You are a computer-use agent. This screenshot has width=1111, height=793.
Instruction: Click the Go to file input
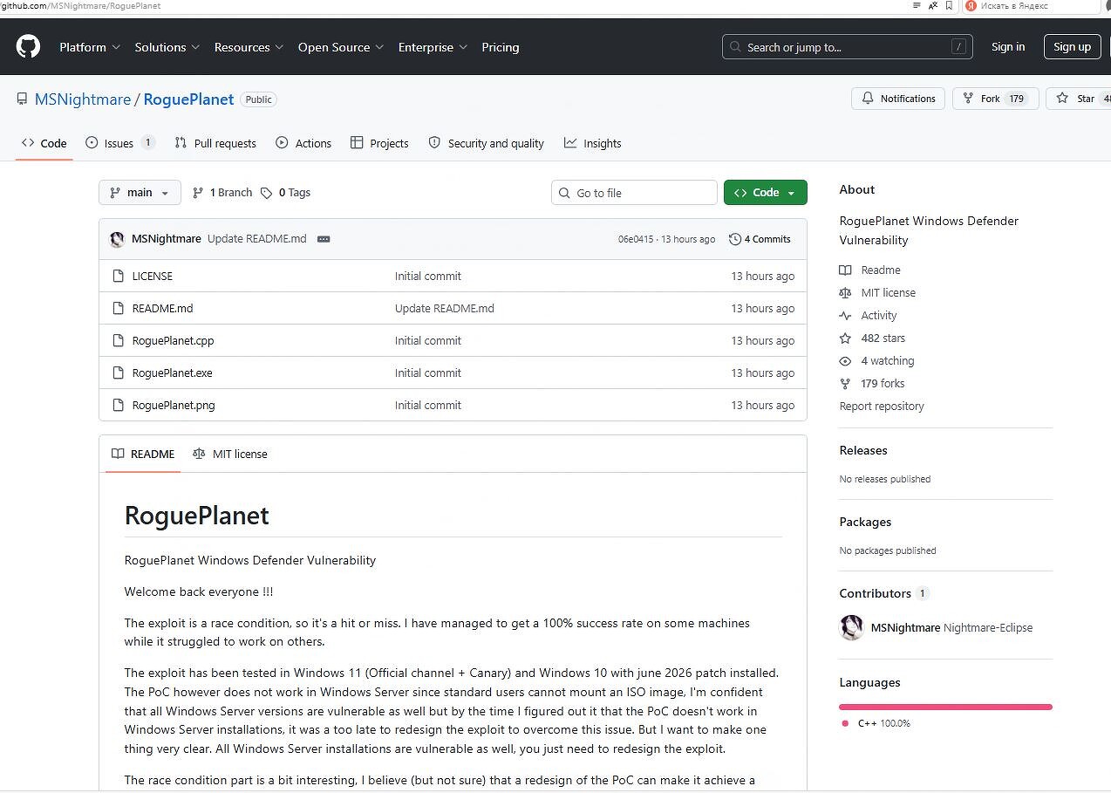[634, 193]
